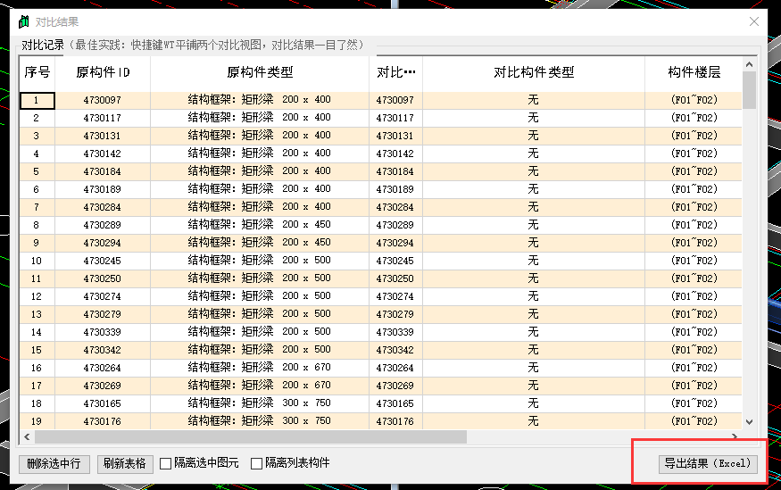This screenshot has height=490, width=781.
Task: Click floor (F01~F02) in row 1
Action: tap(694, 100)
